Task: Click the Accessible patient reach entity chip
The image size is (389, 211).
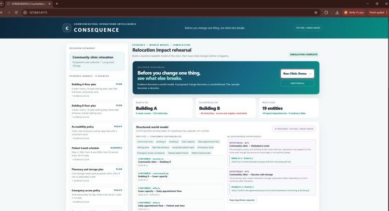Action: [183, 147]
